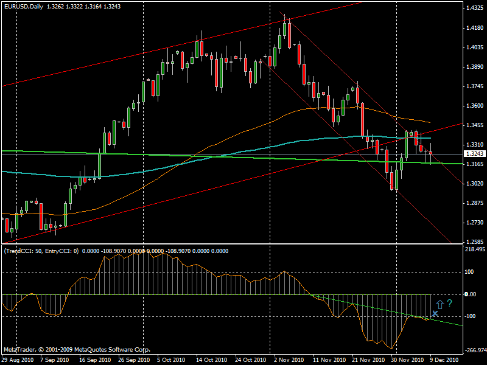Click the TrendCCI: 50, EntryCCI: 0 indicator label
This screenshot has width=487, height=365.
pos(41,251)
